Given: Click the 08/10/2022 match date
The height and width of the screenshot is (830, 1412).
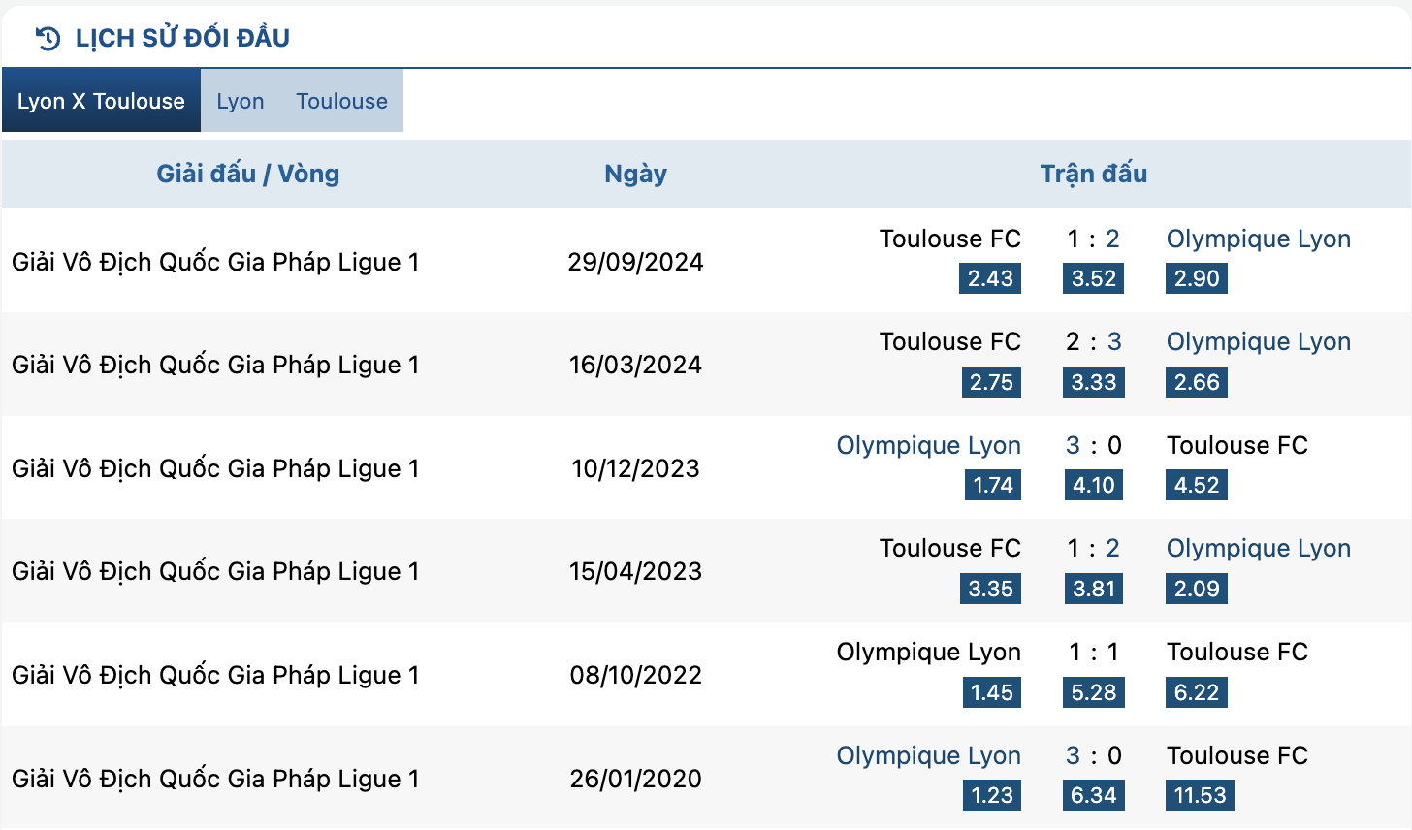Looking at the screenshot, I should click(635, 675).
